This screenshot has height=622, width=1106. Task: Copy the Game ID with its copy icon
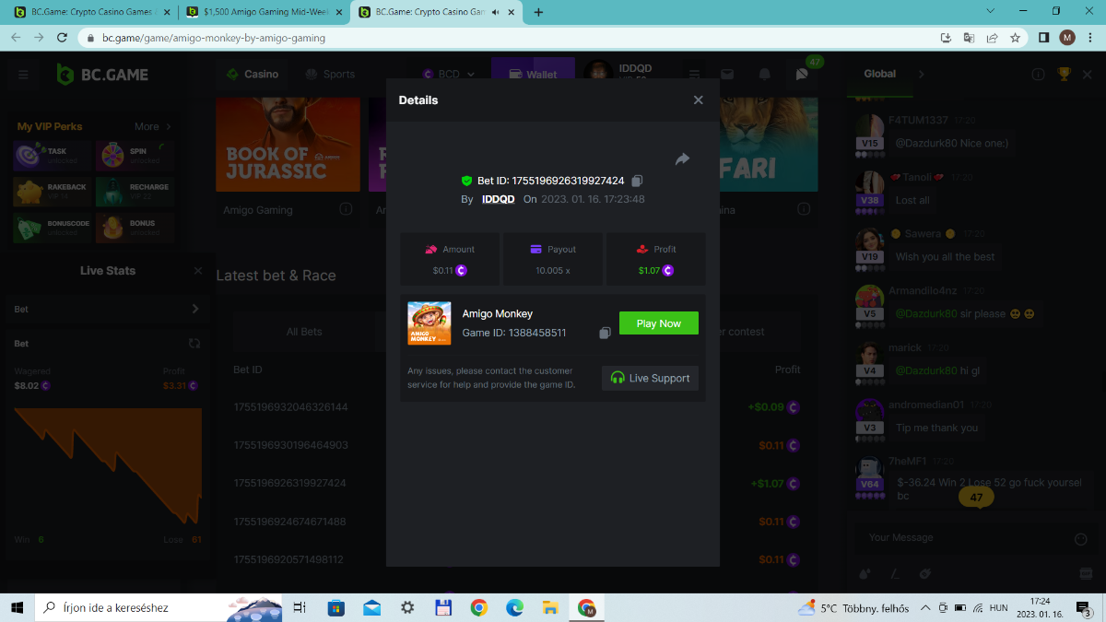pyautogui.click(x=605, y=333)
